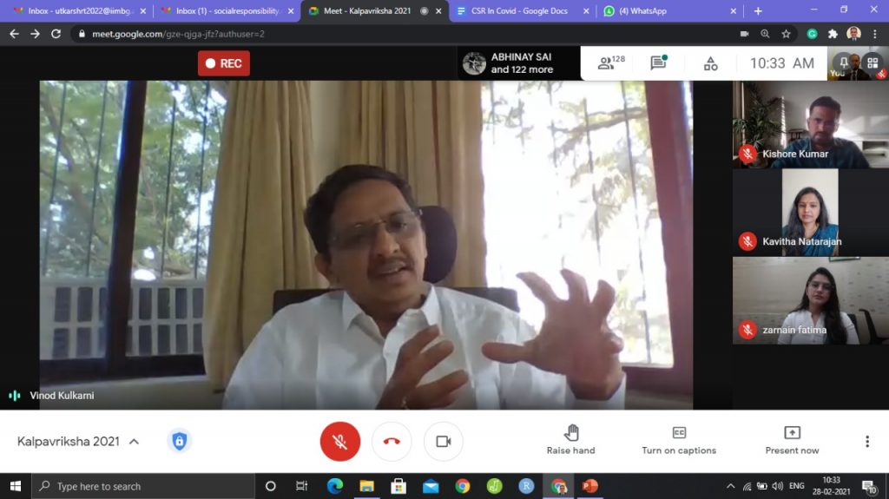Click the Windows search box
889x499 pixels.
(143, 486)
